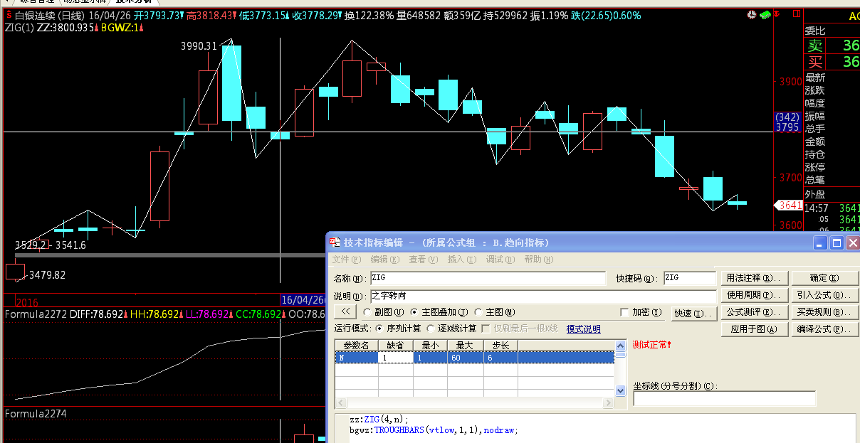Click the 最大 cell showing 60

pyautogui.click(x=465, y=358)
